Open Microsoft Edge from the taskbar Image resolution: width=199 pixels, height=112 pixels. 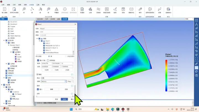coord(112,109)
